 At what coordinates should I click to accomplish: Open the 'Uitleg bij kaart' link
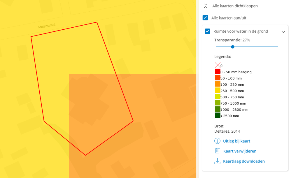(x=237, y=141)
